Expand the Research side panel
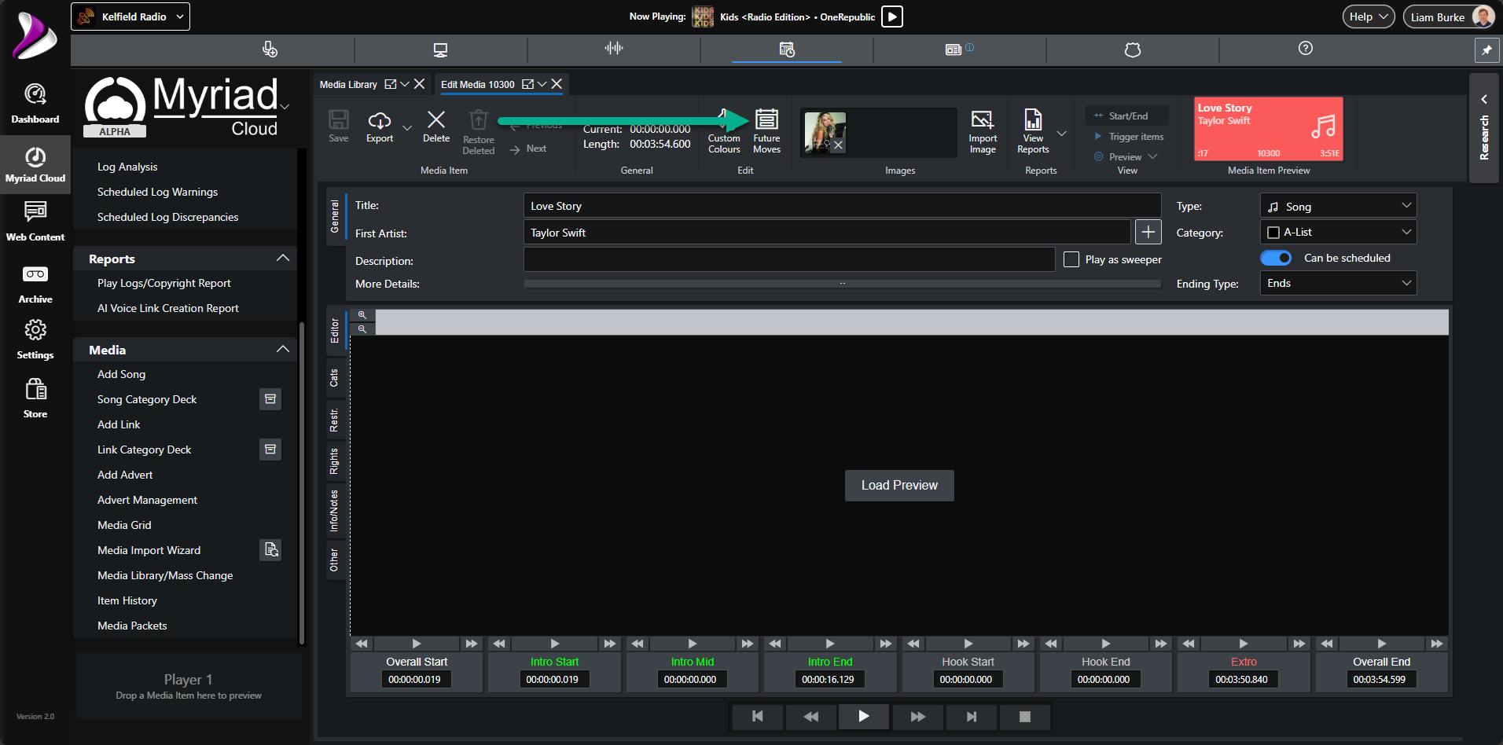The width and height of the screenshot is (1503, 745). tap(1484, 128)
